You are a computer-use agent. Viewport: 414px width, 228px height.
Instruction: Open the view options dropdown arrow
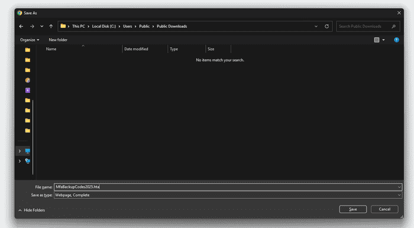(x=383, y=40)
